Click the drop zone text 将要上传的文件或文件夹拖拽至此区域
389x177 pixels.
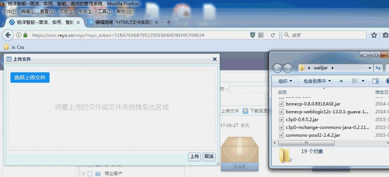pyautogui.click(x=112, y=108)
